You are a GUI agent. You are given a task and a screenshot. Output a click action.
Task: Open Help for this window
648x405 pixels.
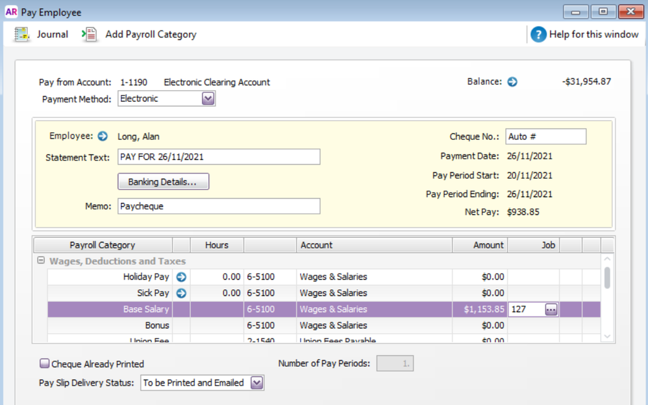tap(538, 34)
